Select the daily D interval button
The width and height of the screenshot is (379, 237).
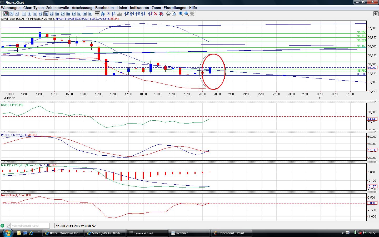[79, 14]
